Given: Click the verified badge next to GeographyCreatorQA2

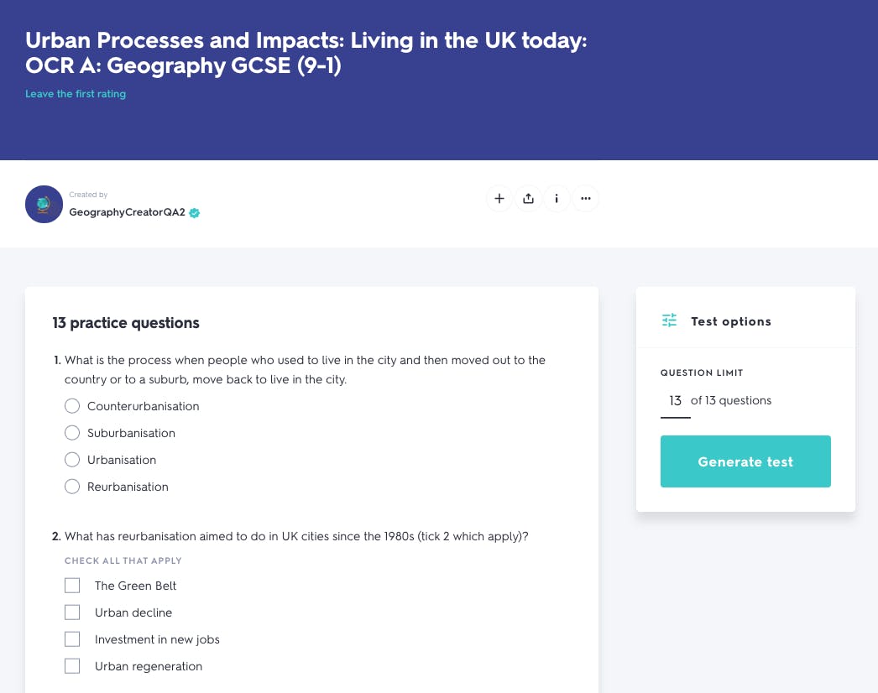Looking at the screenshot, I should 194,213.
